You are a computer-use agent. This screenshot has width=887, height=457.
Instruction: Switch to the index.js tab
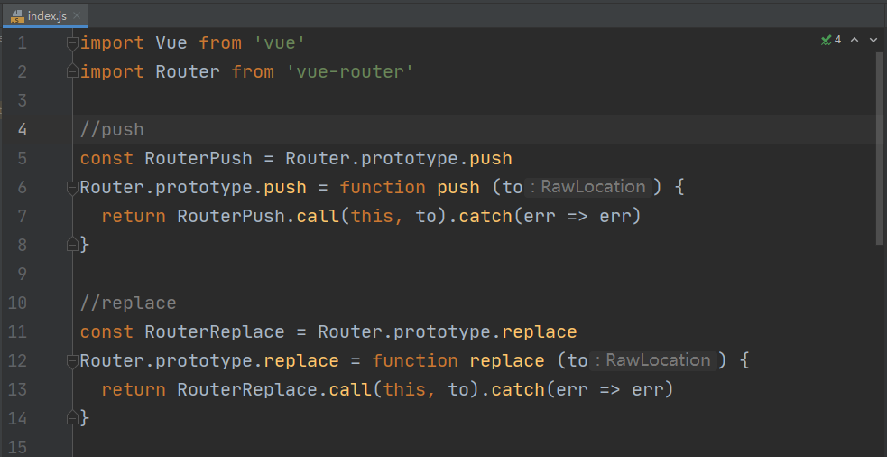tap(45, 15)
